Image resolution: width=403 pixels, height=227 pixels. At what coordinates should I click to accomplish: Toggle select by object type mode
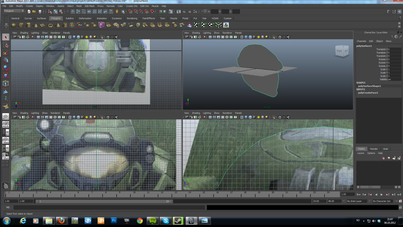coord(55,11)
